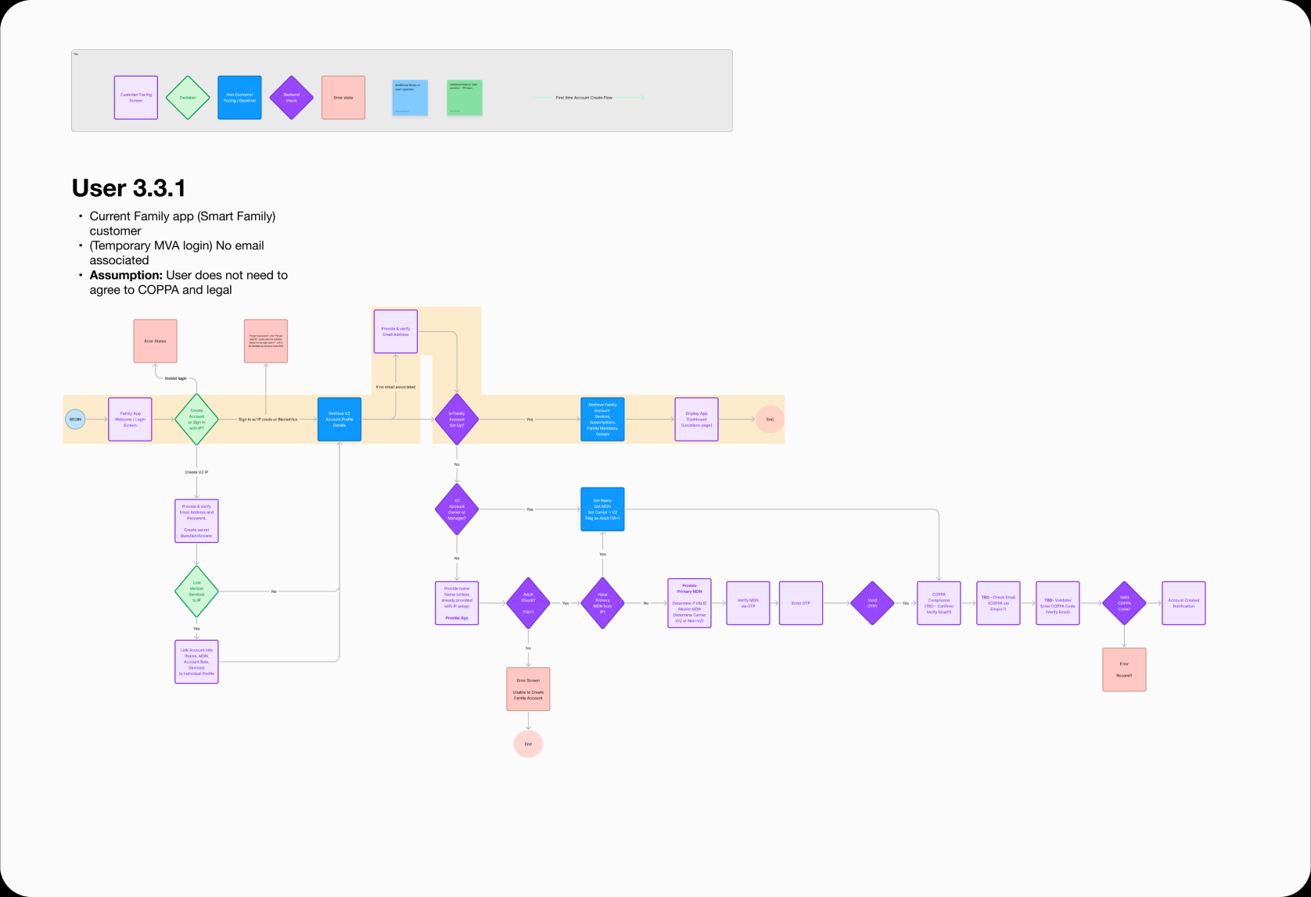Select the blue Additional Notes sticky note
Viewport: 1311px width, 897px height.
(x=410, y=98)
